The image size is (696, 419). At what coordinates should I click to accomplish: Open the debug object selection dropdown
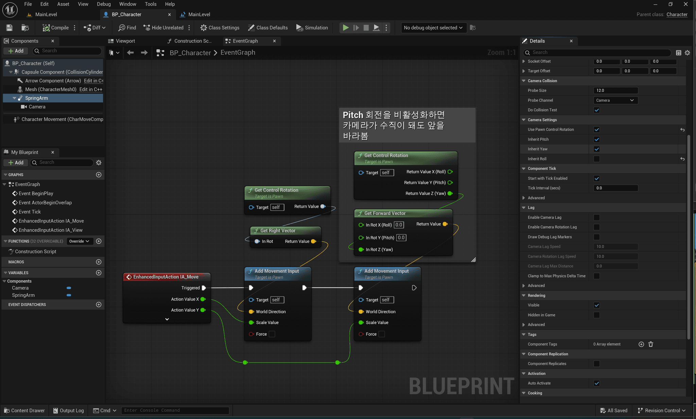(433, 28)
